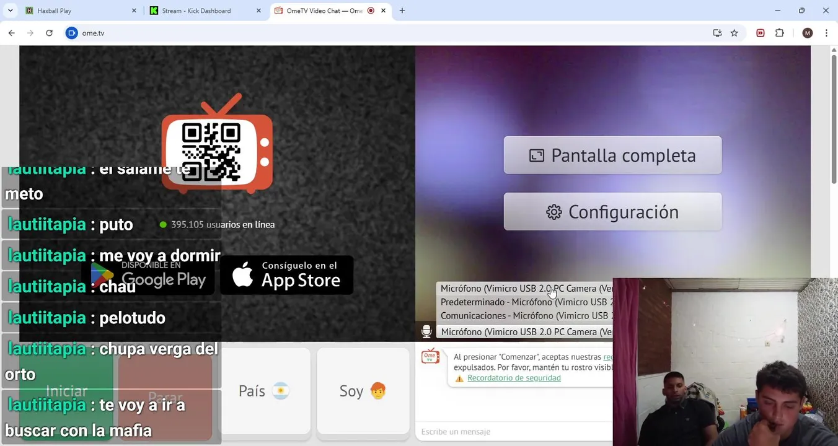Click the install app icon in address bar
838x446 pixels.
[717, 33]
